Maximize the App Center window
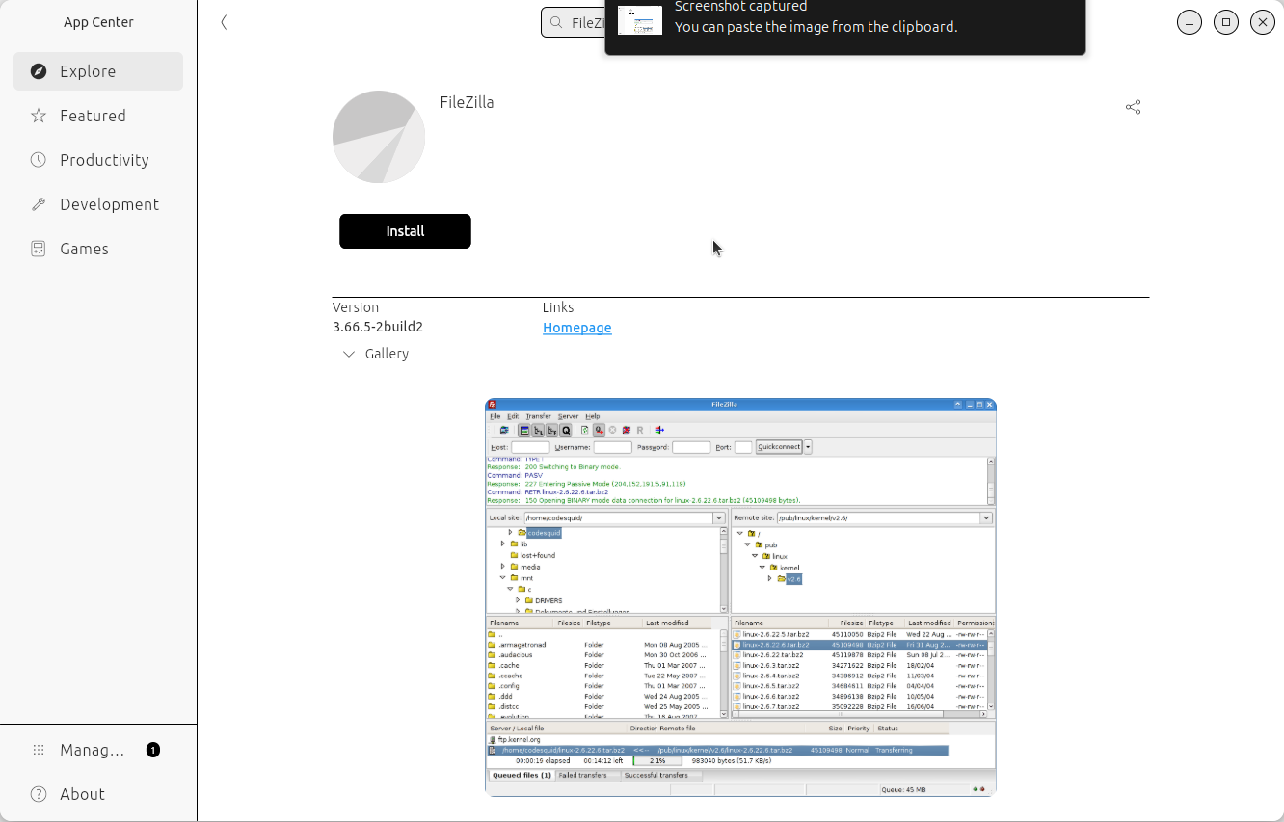The width and height of the screenshot is (1284, 822). (1226, 22)
